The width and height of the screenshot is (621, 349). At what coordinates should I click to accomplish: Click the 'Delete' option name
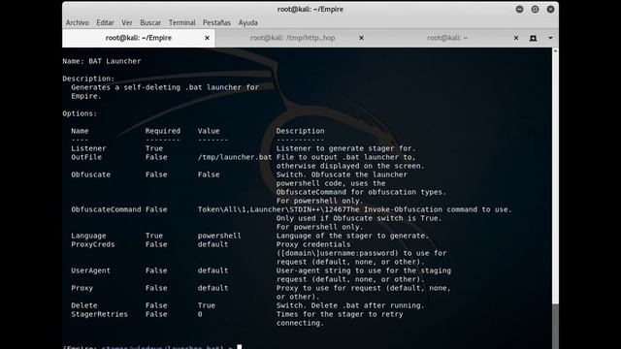pyautogui.click(x=84, y=305)
